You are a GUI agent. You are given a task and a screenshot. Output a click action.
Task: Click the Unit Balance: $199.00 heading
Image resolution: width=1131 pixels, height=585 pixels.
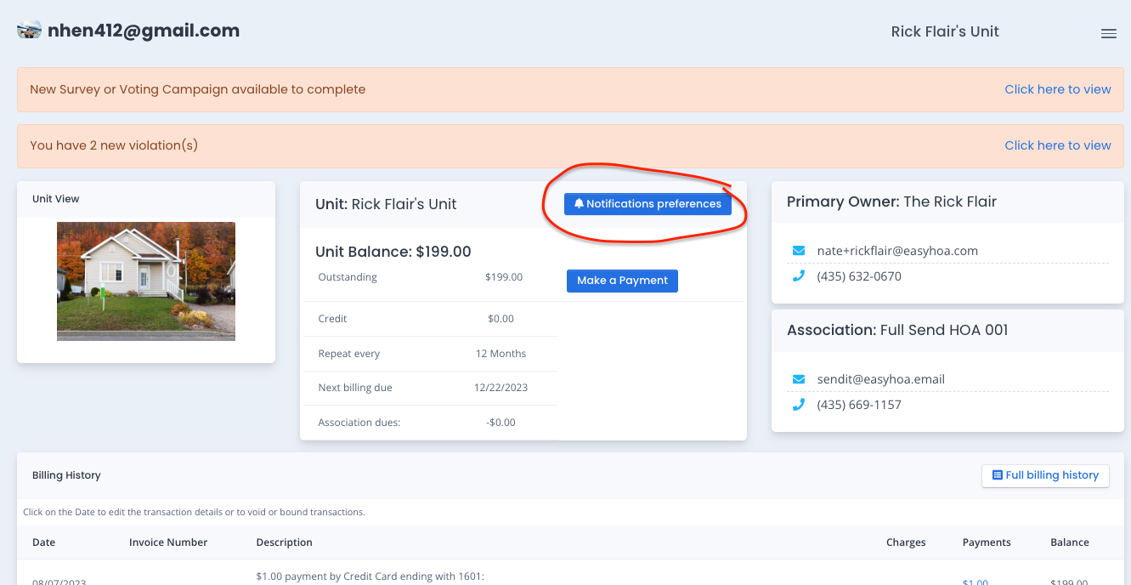393,252
